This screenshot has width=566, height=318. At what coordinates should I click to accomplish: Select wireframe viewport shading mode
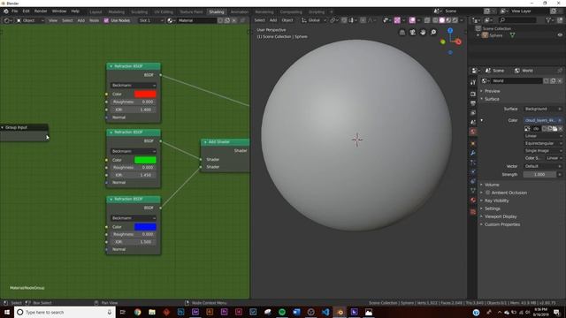tap(435, 20)
